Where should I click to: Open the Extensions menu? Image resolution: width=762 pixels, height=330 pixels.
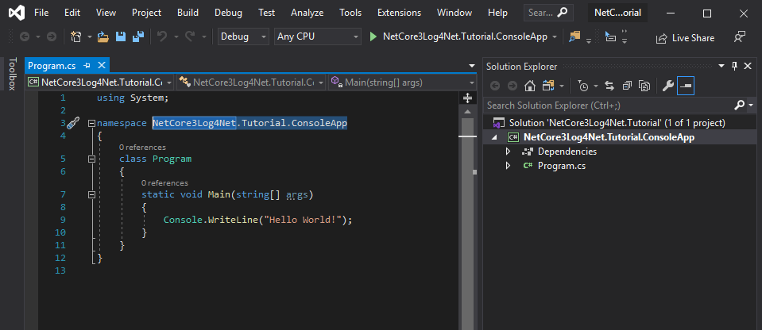tap(400, 13)
